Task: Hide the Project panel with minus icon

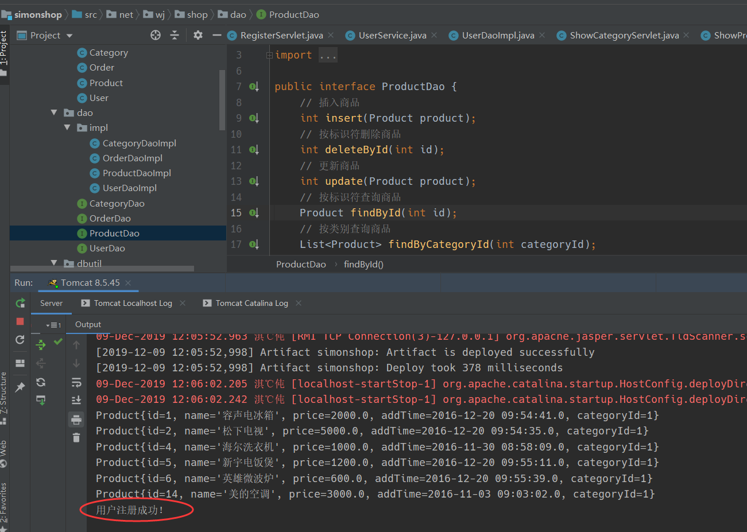Action: tap(216, 35)
